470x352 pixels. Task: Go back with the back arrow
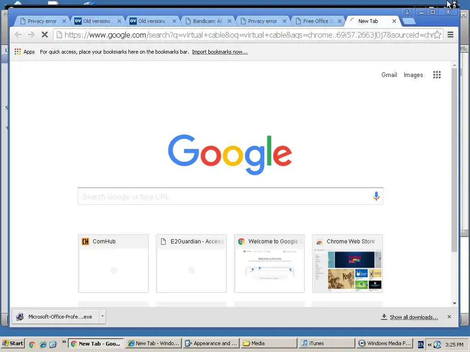(x=18, y=35)
